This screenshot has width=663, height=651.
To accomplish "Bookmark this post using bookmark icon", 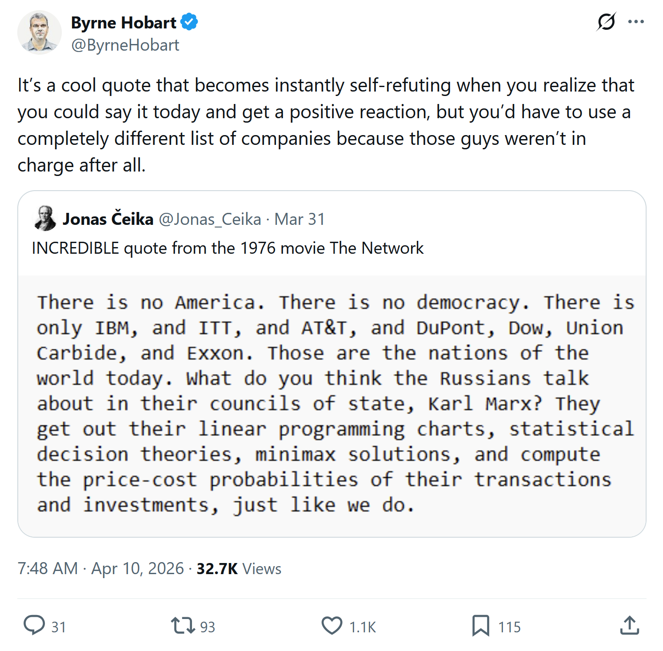I will coord(480,625).
